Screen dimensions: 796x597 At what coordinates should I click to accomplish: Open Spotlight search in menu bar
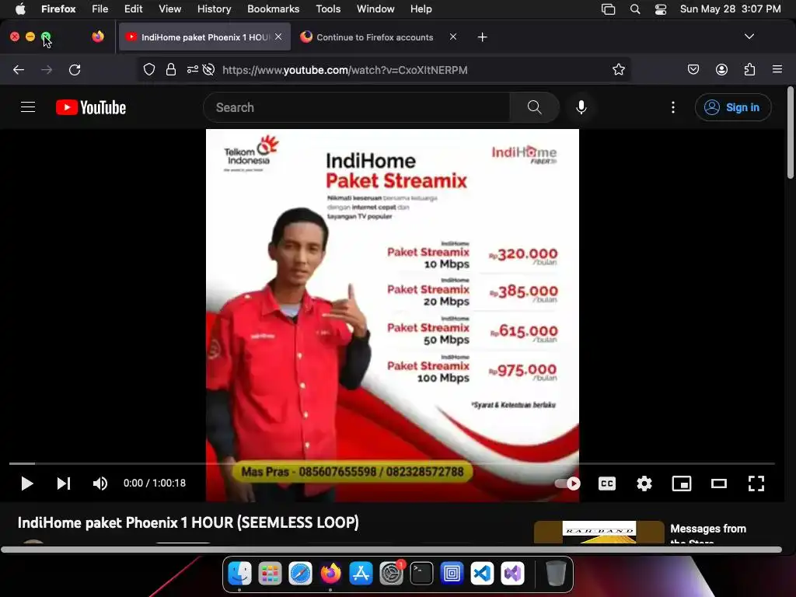point(634,9)
